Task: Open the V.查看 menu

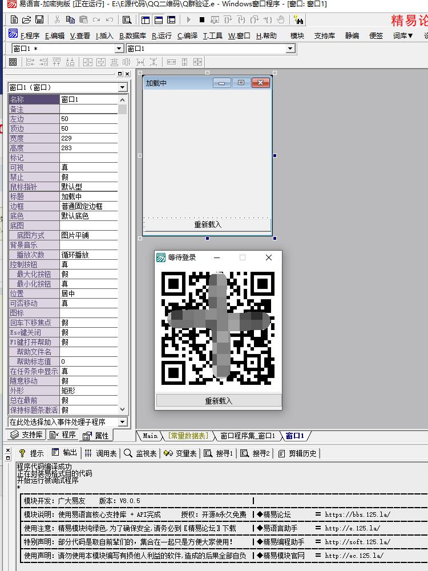Action: coord(80,35)
